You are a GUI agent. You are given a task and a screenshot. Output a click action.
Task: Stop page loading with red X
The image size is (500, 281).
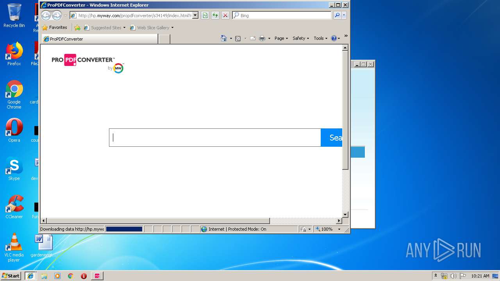click(x=225, y=16)
